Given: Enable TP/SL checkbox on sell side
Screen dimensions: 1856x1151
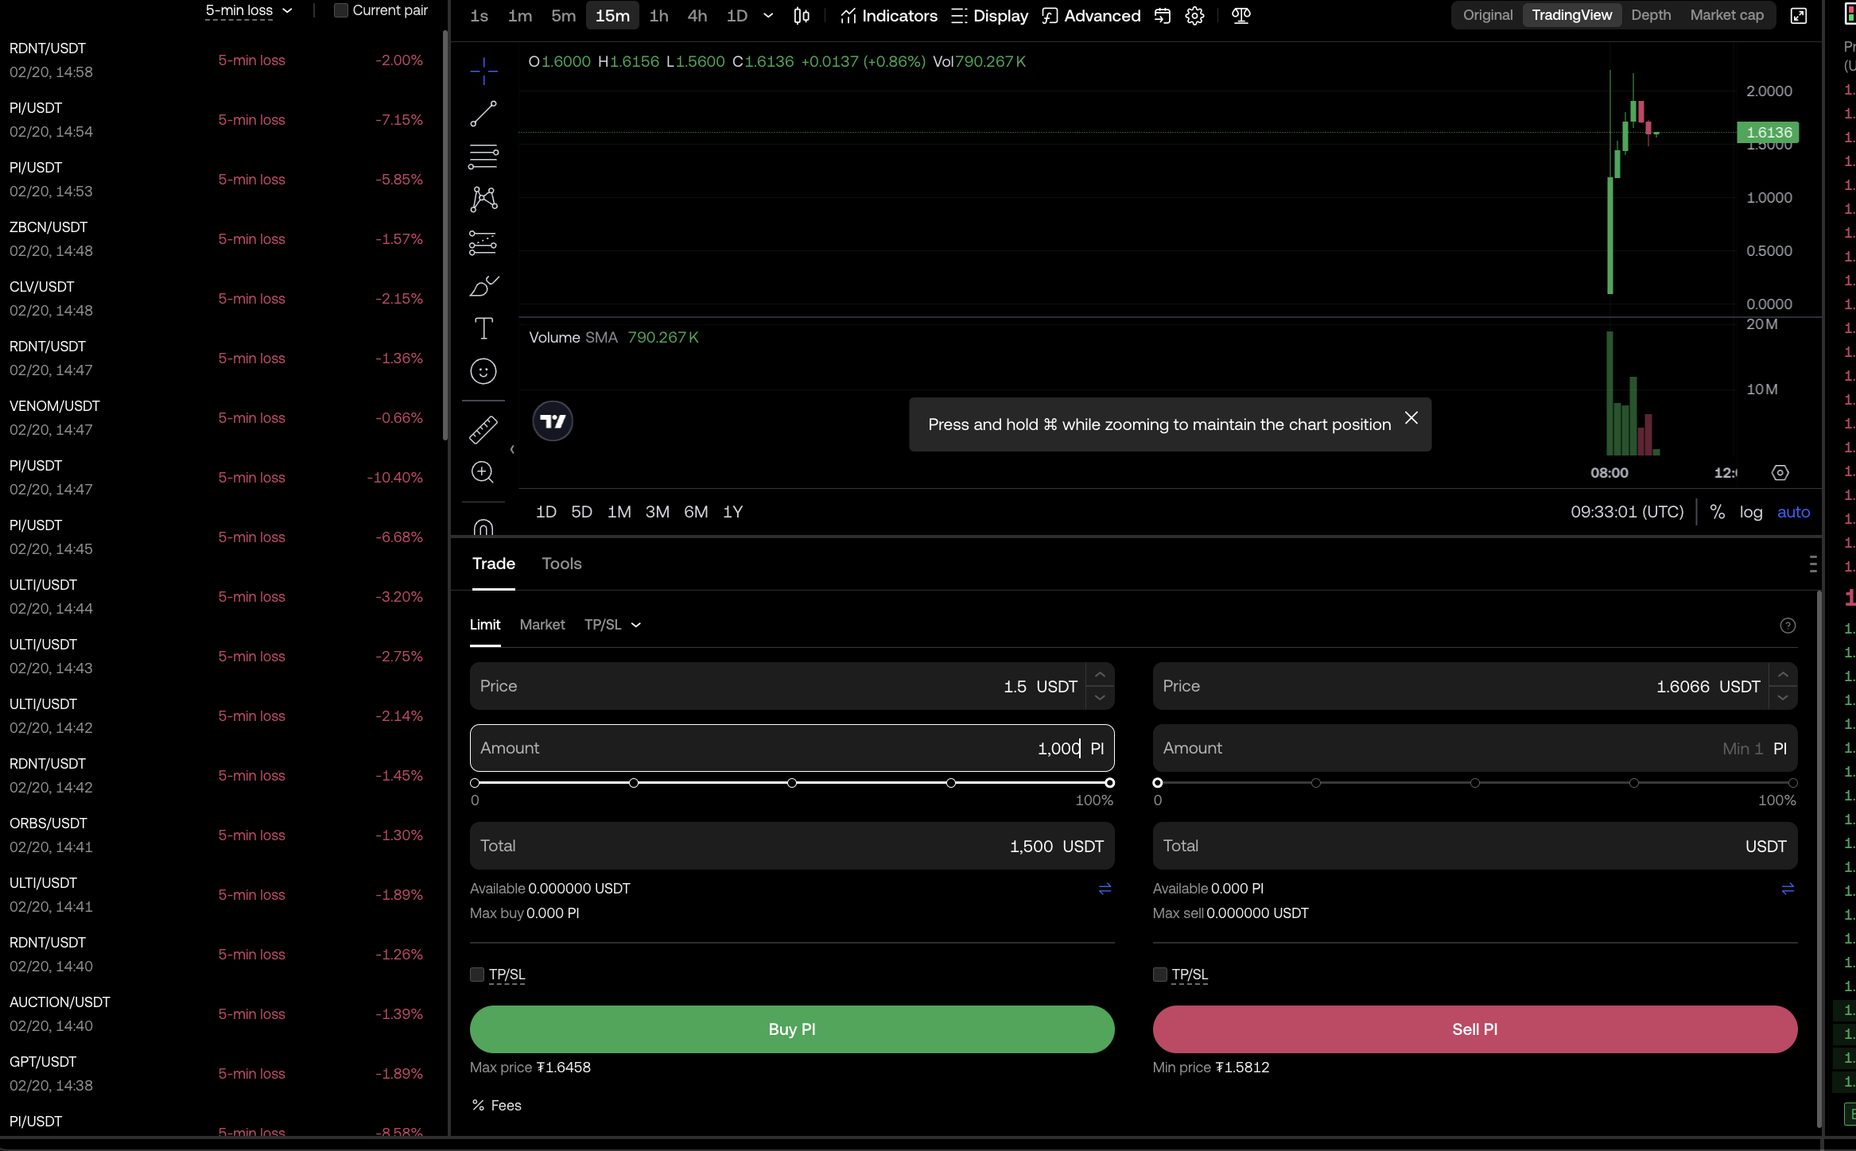Looking at the screenshot, I should (x=1160, y=975).
